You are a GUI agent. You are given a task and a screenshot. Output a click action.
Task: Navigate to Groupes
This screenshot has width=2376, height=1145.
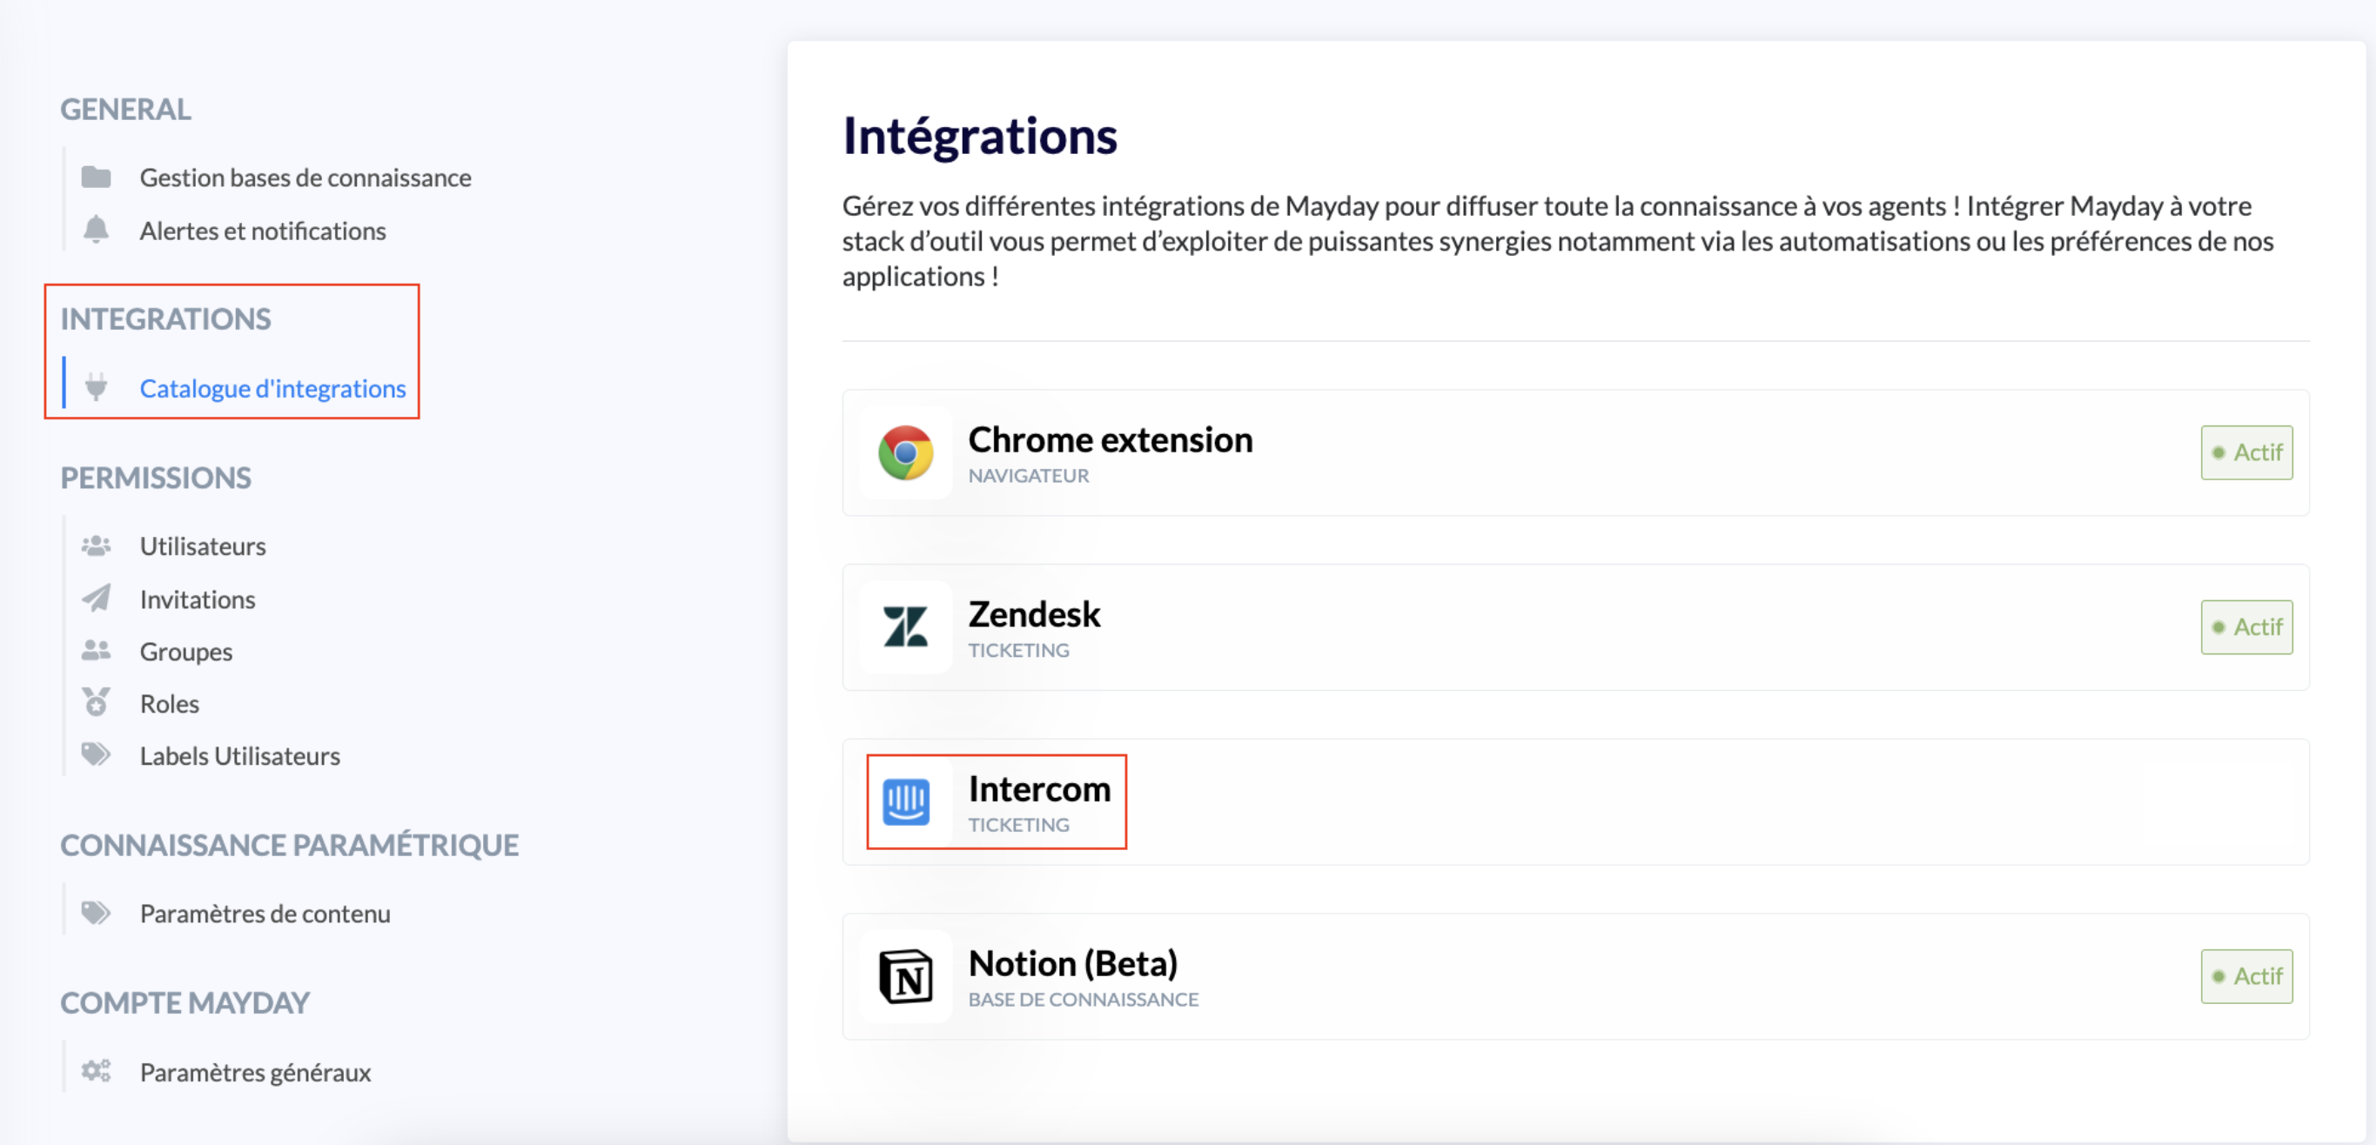[186, 651]
